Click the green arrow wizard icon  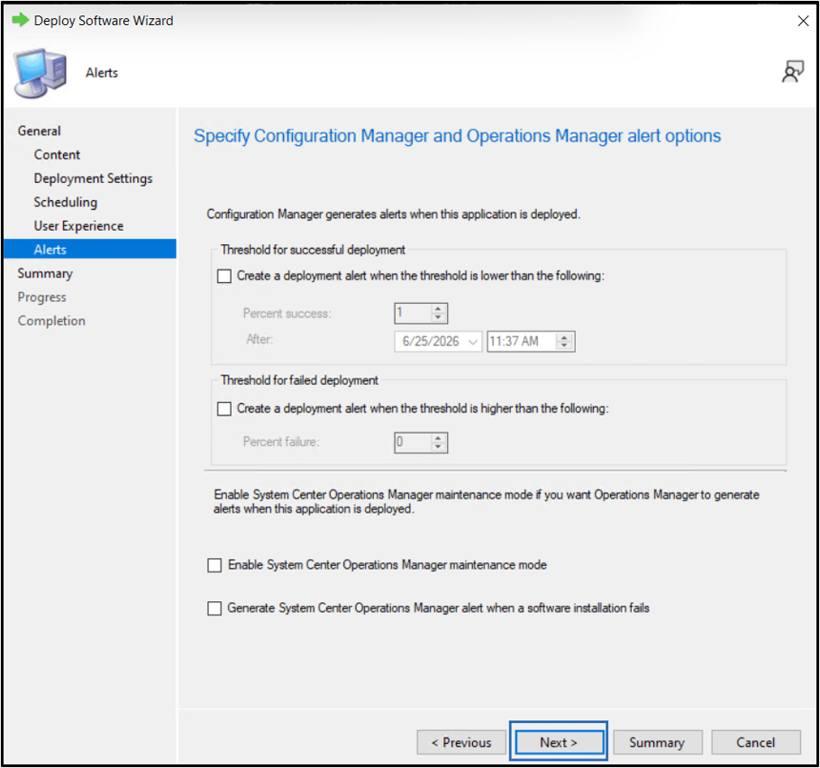21,21
